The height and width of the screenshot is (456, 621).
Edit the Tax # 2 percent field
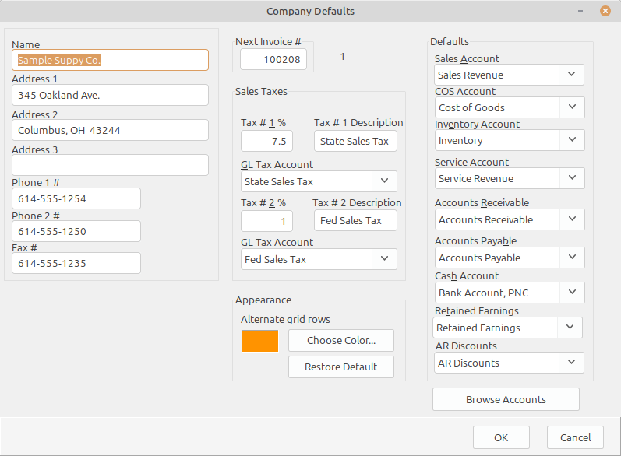coord(266,221)
